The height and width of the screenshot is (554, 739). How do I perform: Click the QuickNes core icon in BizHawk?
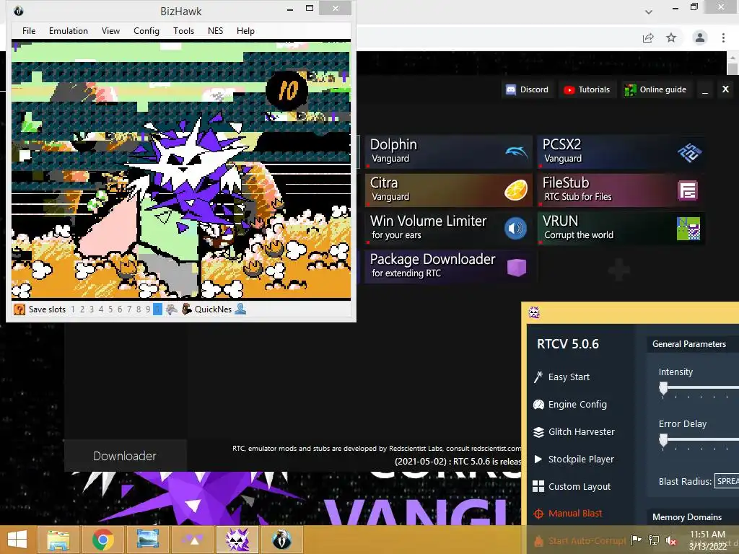pyautogui.click(x=187, y=309)
